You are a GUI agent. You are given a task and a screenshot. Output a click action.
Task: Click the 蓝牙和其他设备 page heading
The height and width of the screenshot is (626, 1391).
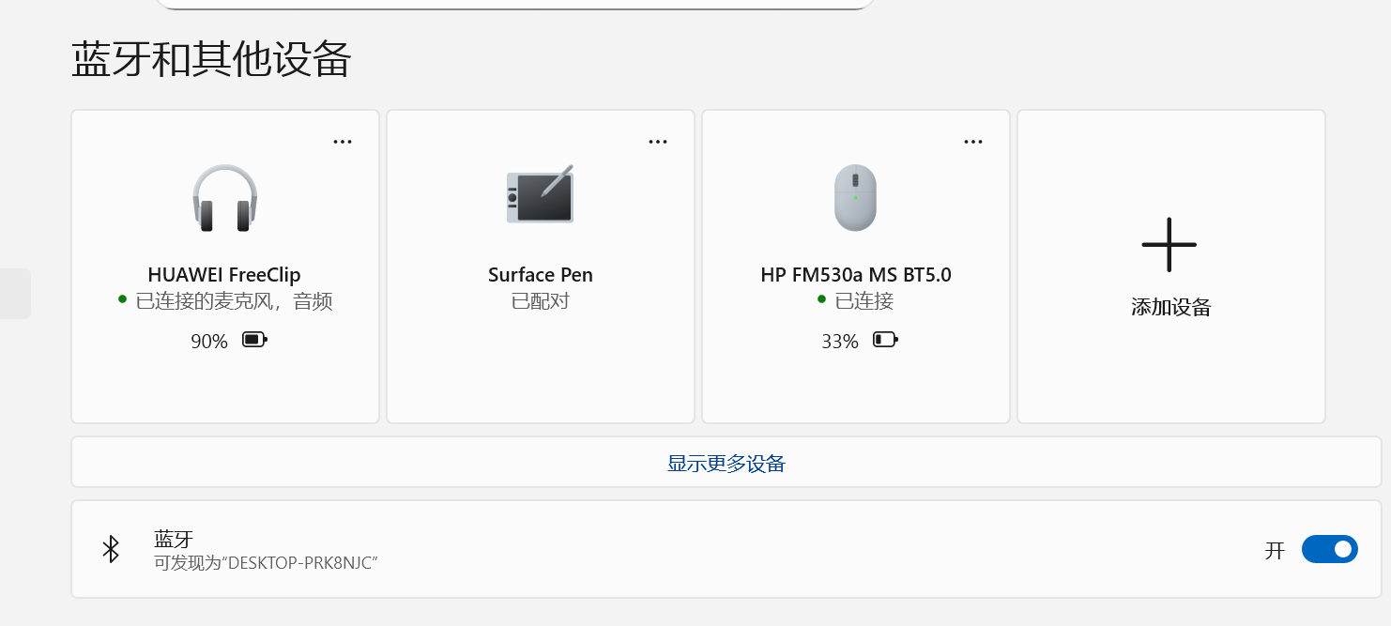[x=211, y=60]
